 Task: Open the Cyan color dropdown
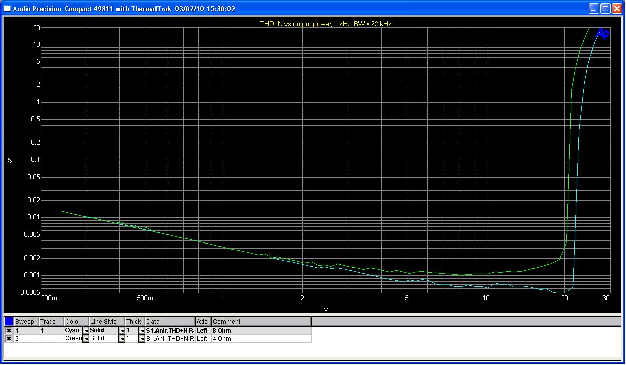click(85, 331)
